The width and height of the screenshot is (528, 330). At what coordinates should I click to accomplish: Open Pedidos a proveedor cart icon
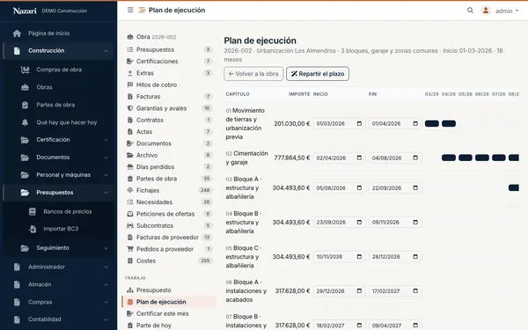pos(130,249)
